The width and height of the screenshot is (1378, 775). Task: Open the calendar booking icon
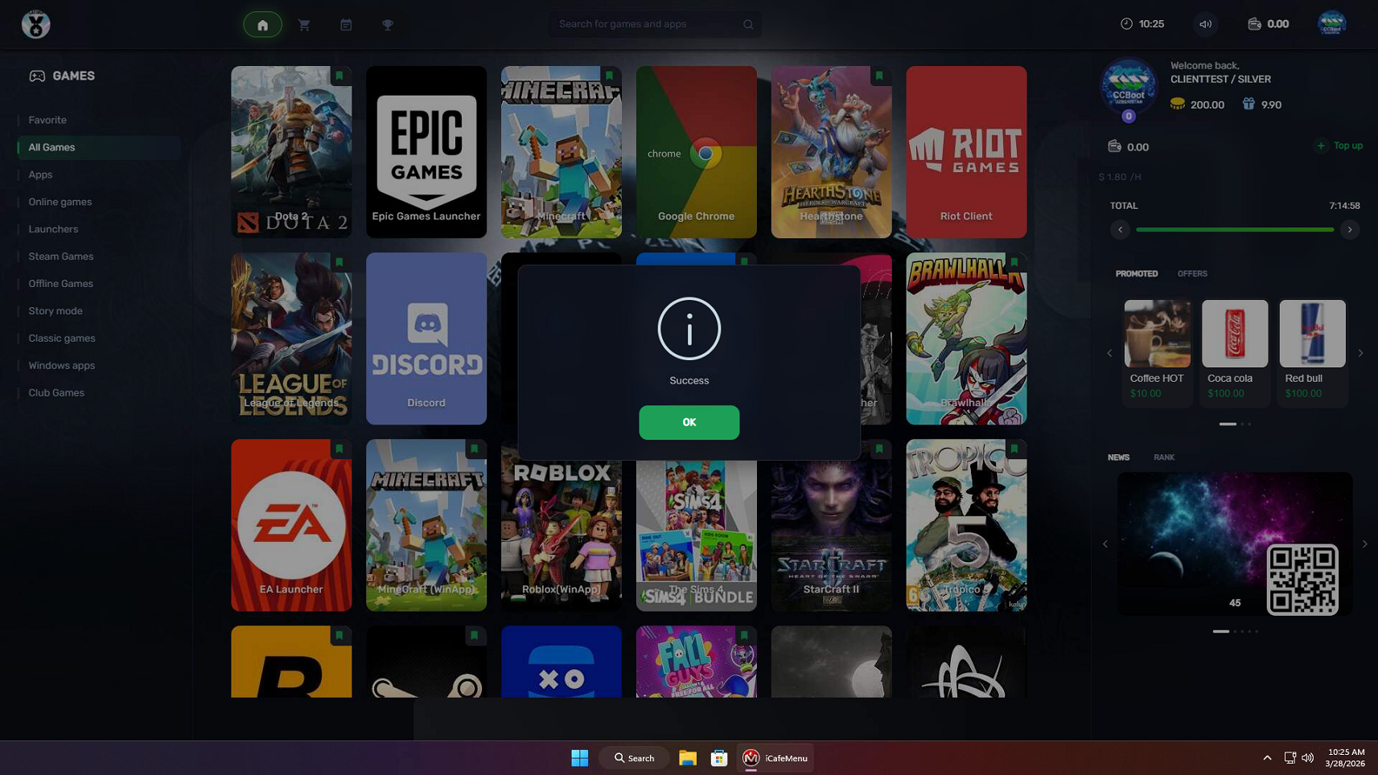(346, 25)
